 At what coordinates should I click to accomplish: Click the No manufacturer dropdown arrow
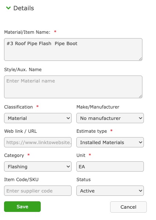[x=141, y=118]
